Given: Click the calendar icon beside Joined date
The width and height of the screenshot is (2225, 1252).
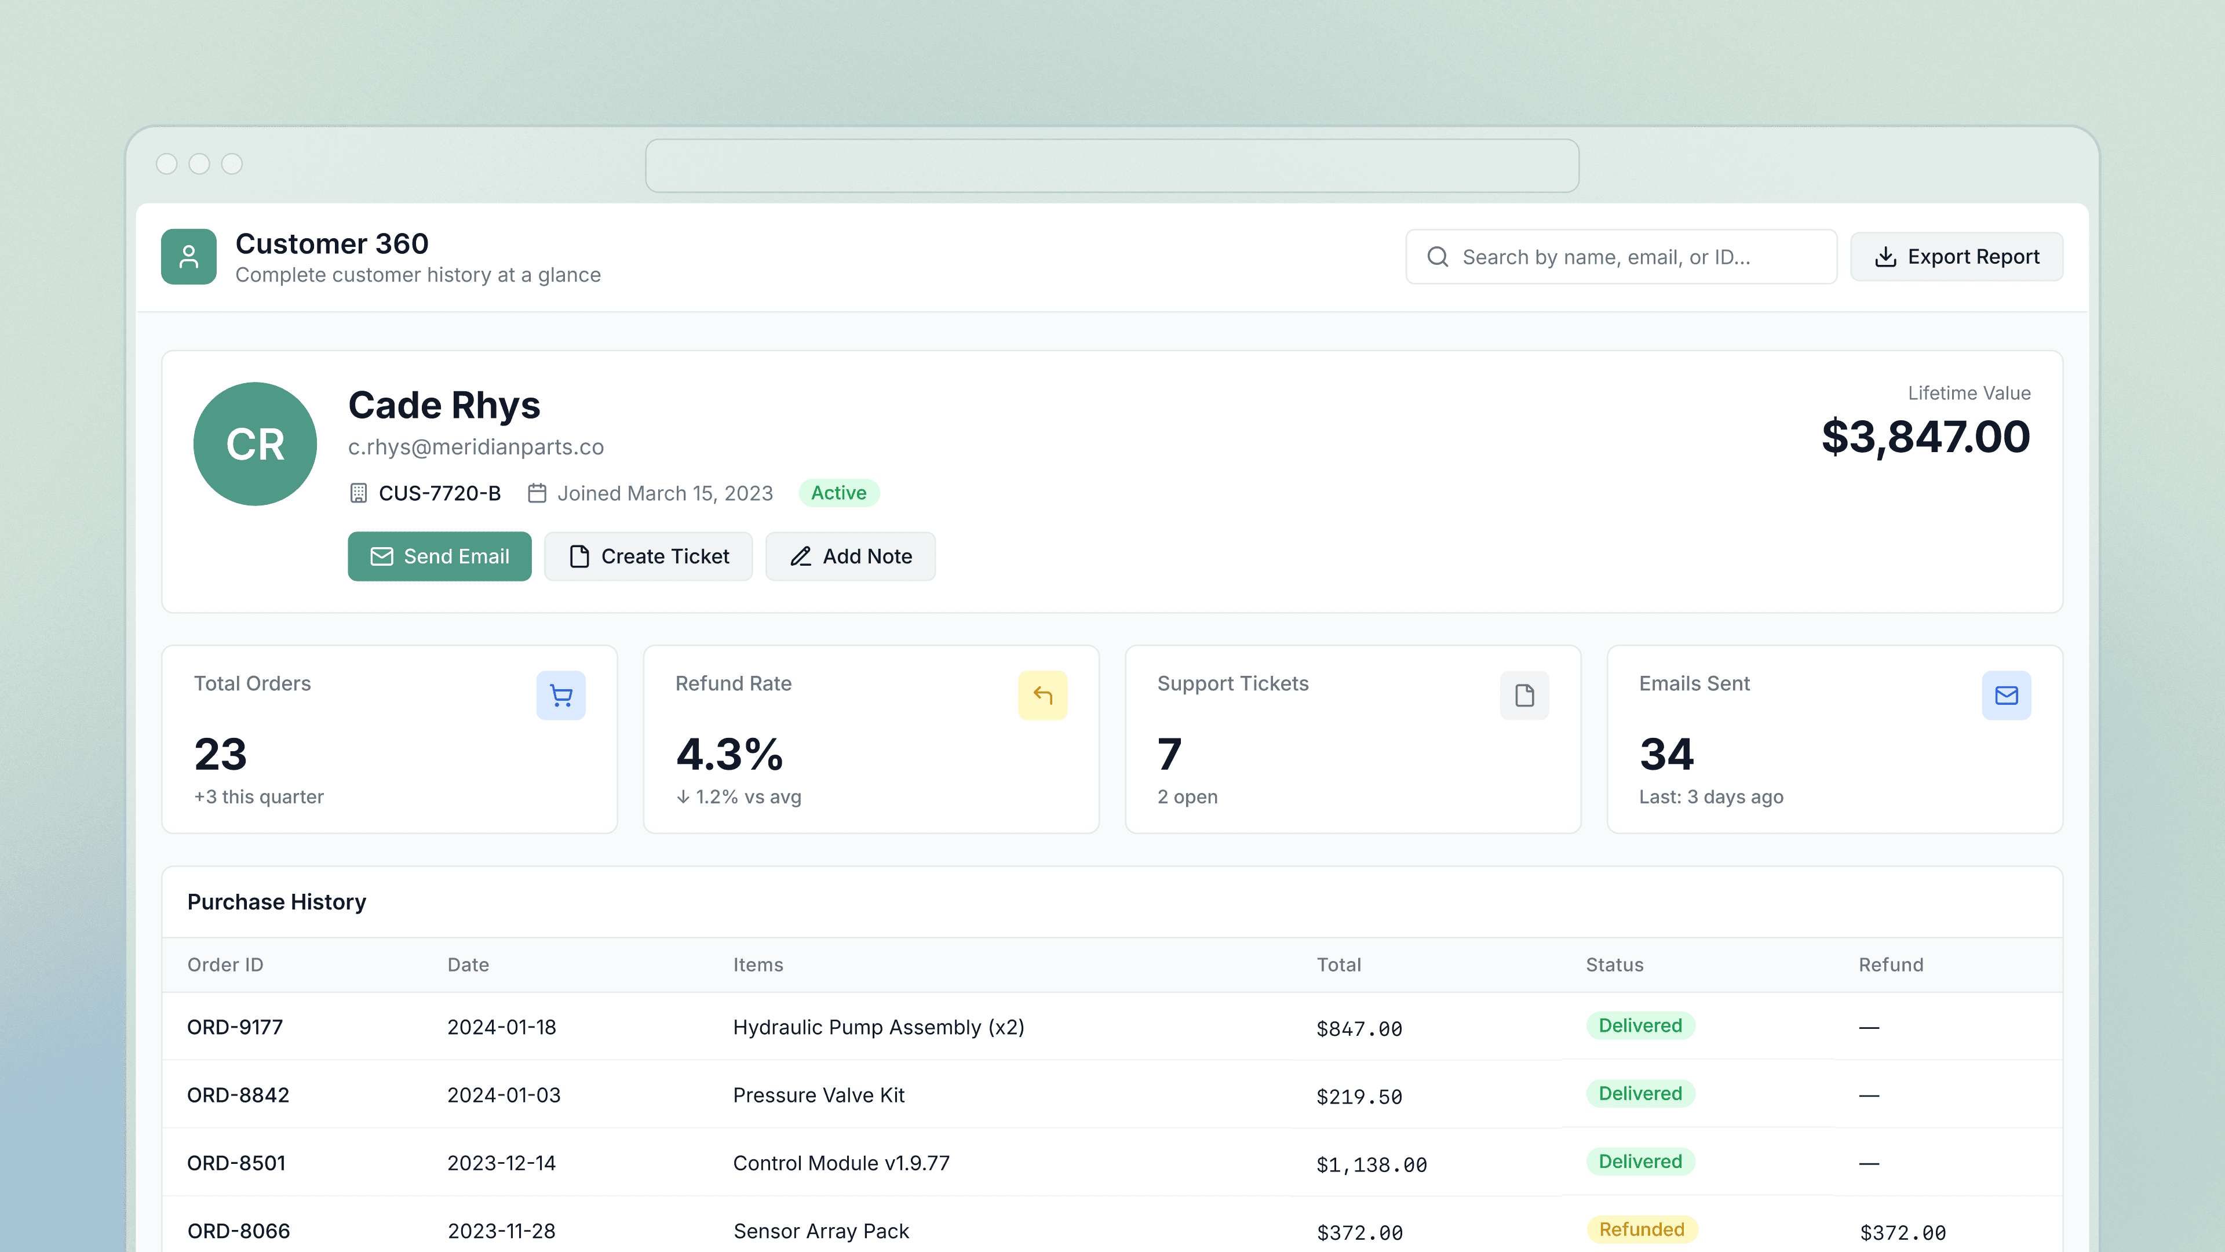Looking at the screenshot, I should (537, 493).
